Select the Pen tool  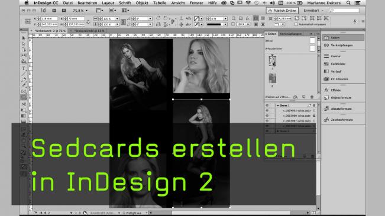(24, 80)
